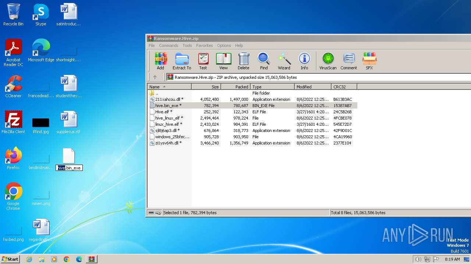
Task: Open the Commands menu
Action: click(169, 45)
